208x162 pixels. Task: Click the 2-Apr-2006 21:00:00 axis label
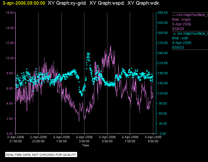[x=16, y=139]
